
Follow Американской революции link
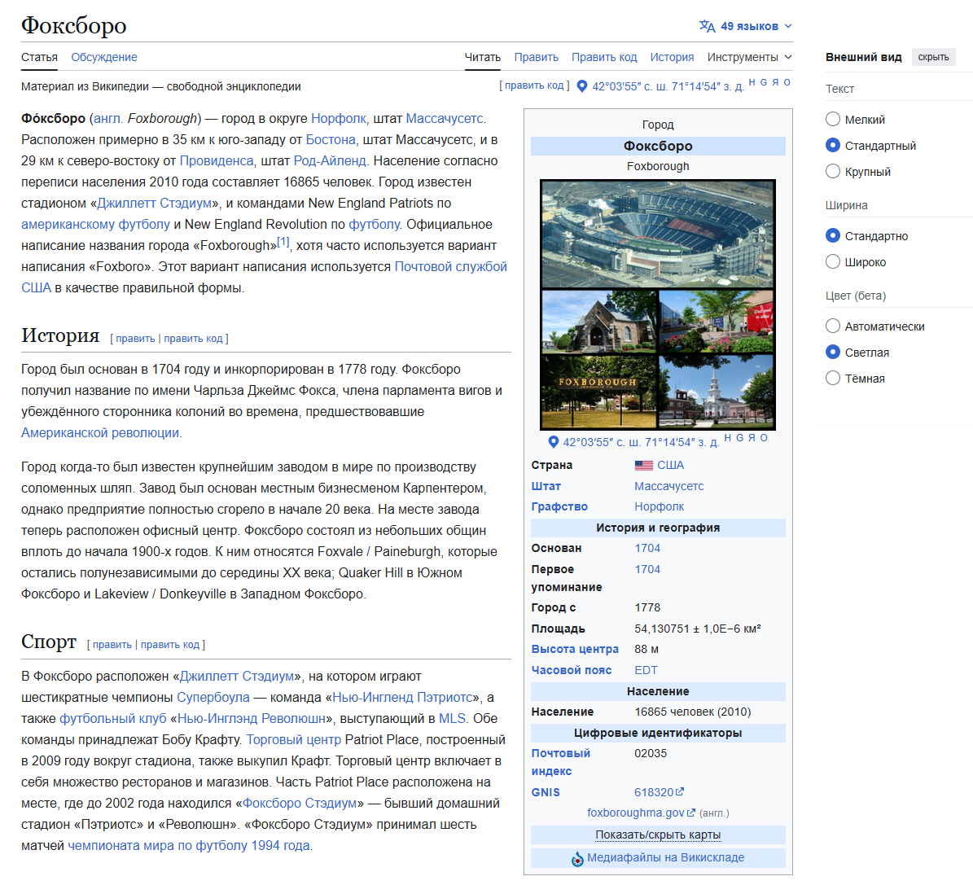[100, 432]
